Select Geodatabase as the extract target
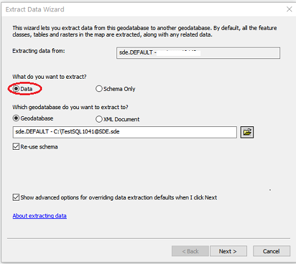Screen dimensions: 296x264 click(x=16, y=118)
